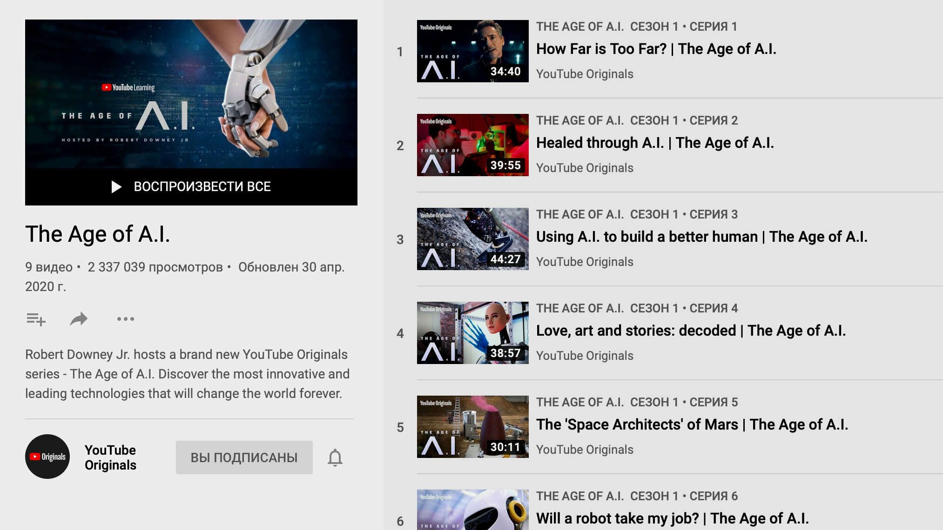Play all via ВОСПРОИЗВЕСТИ ВСЕ button
The width and height of the screenshot is (943, 530).
pyautogui.click(x=191, y=186)
